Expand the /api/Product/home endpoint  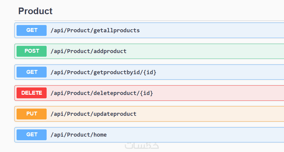79,135
